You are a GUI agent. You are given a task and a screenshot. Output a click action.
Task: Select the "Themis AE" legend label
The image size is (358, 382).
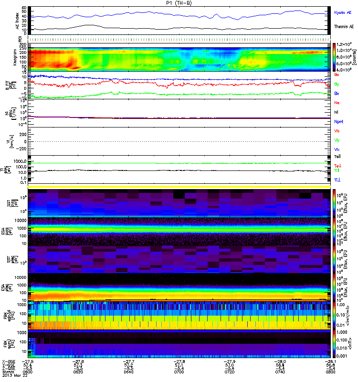[344, 27]
